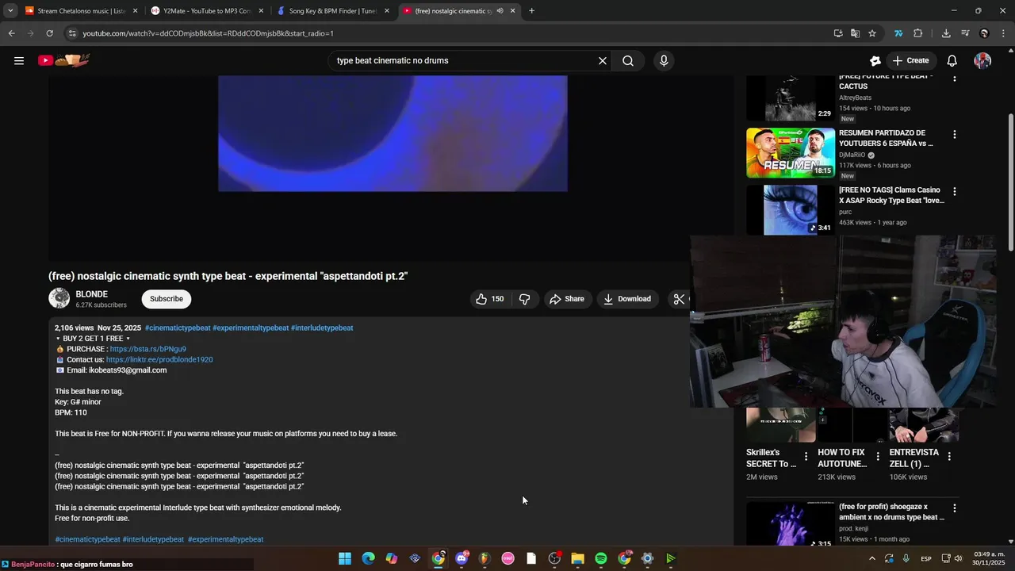Open the BLONDE channel avatar

59,298
